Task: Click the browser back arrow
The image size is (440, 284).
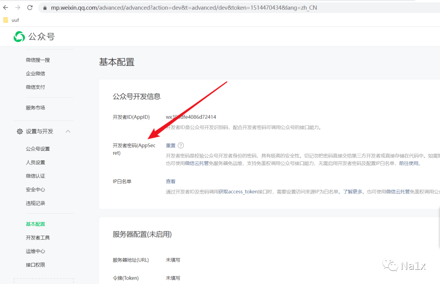Action: click(6, 8)
